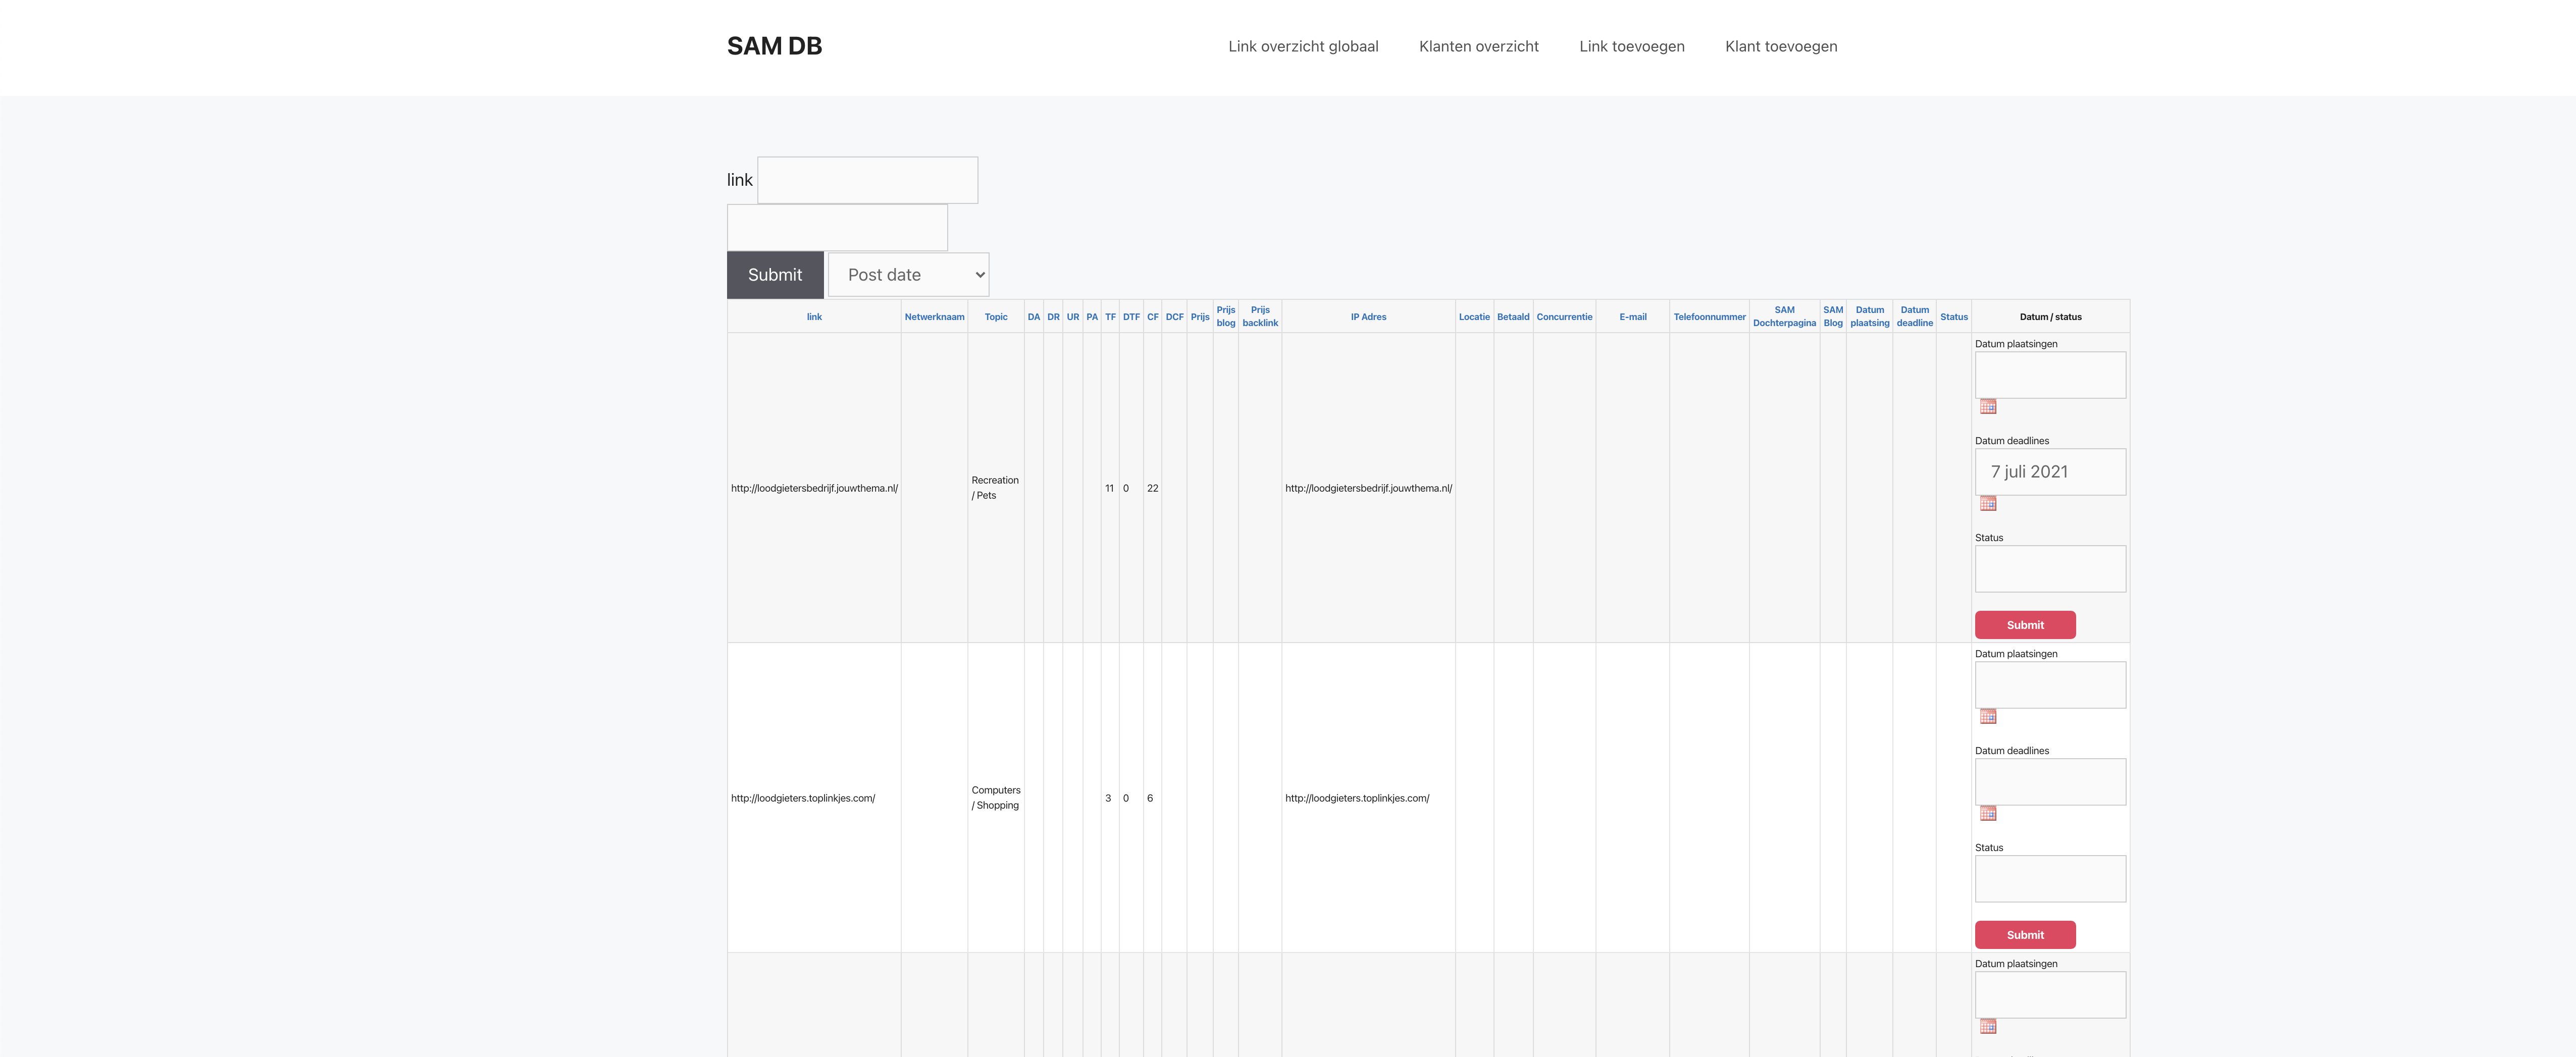Focus the link filter input field
The image size is (2576, 1057).
[867, 180]
